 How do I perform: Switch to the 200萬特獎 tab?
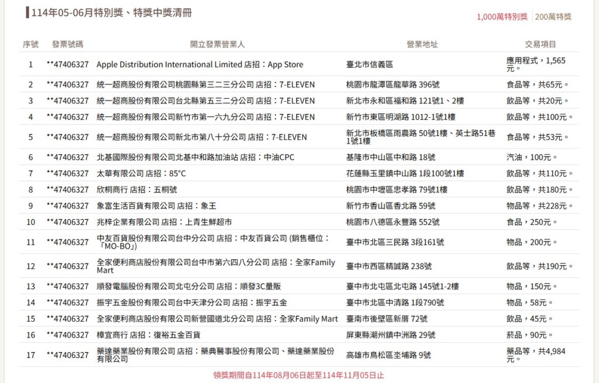tap(553, 17)
